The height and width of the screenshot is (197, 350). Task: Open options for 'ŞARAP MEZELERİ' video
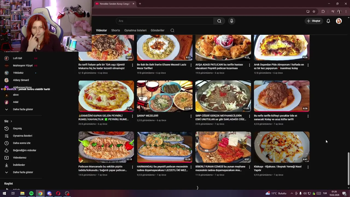pyautogui.click(x=191, y=116)
